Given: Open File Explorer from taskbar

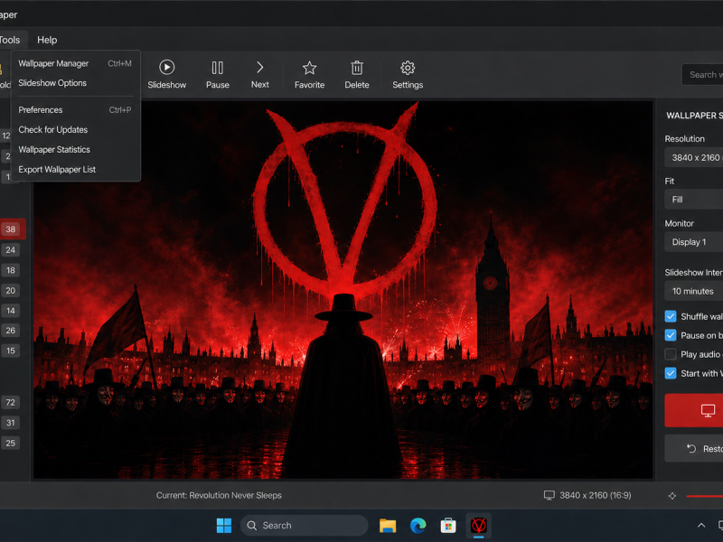Looking at the screenshot, I should click(x=388, y=526).
